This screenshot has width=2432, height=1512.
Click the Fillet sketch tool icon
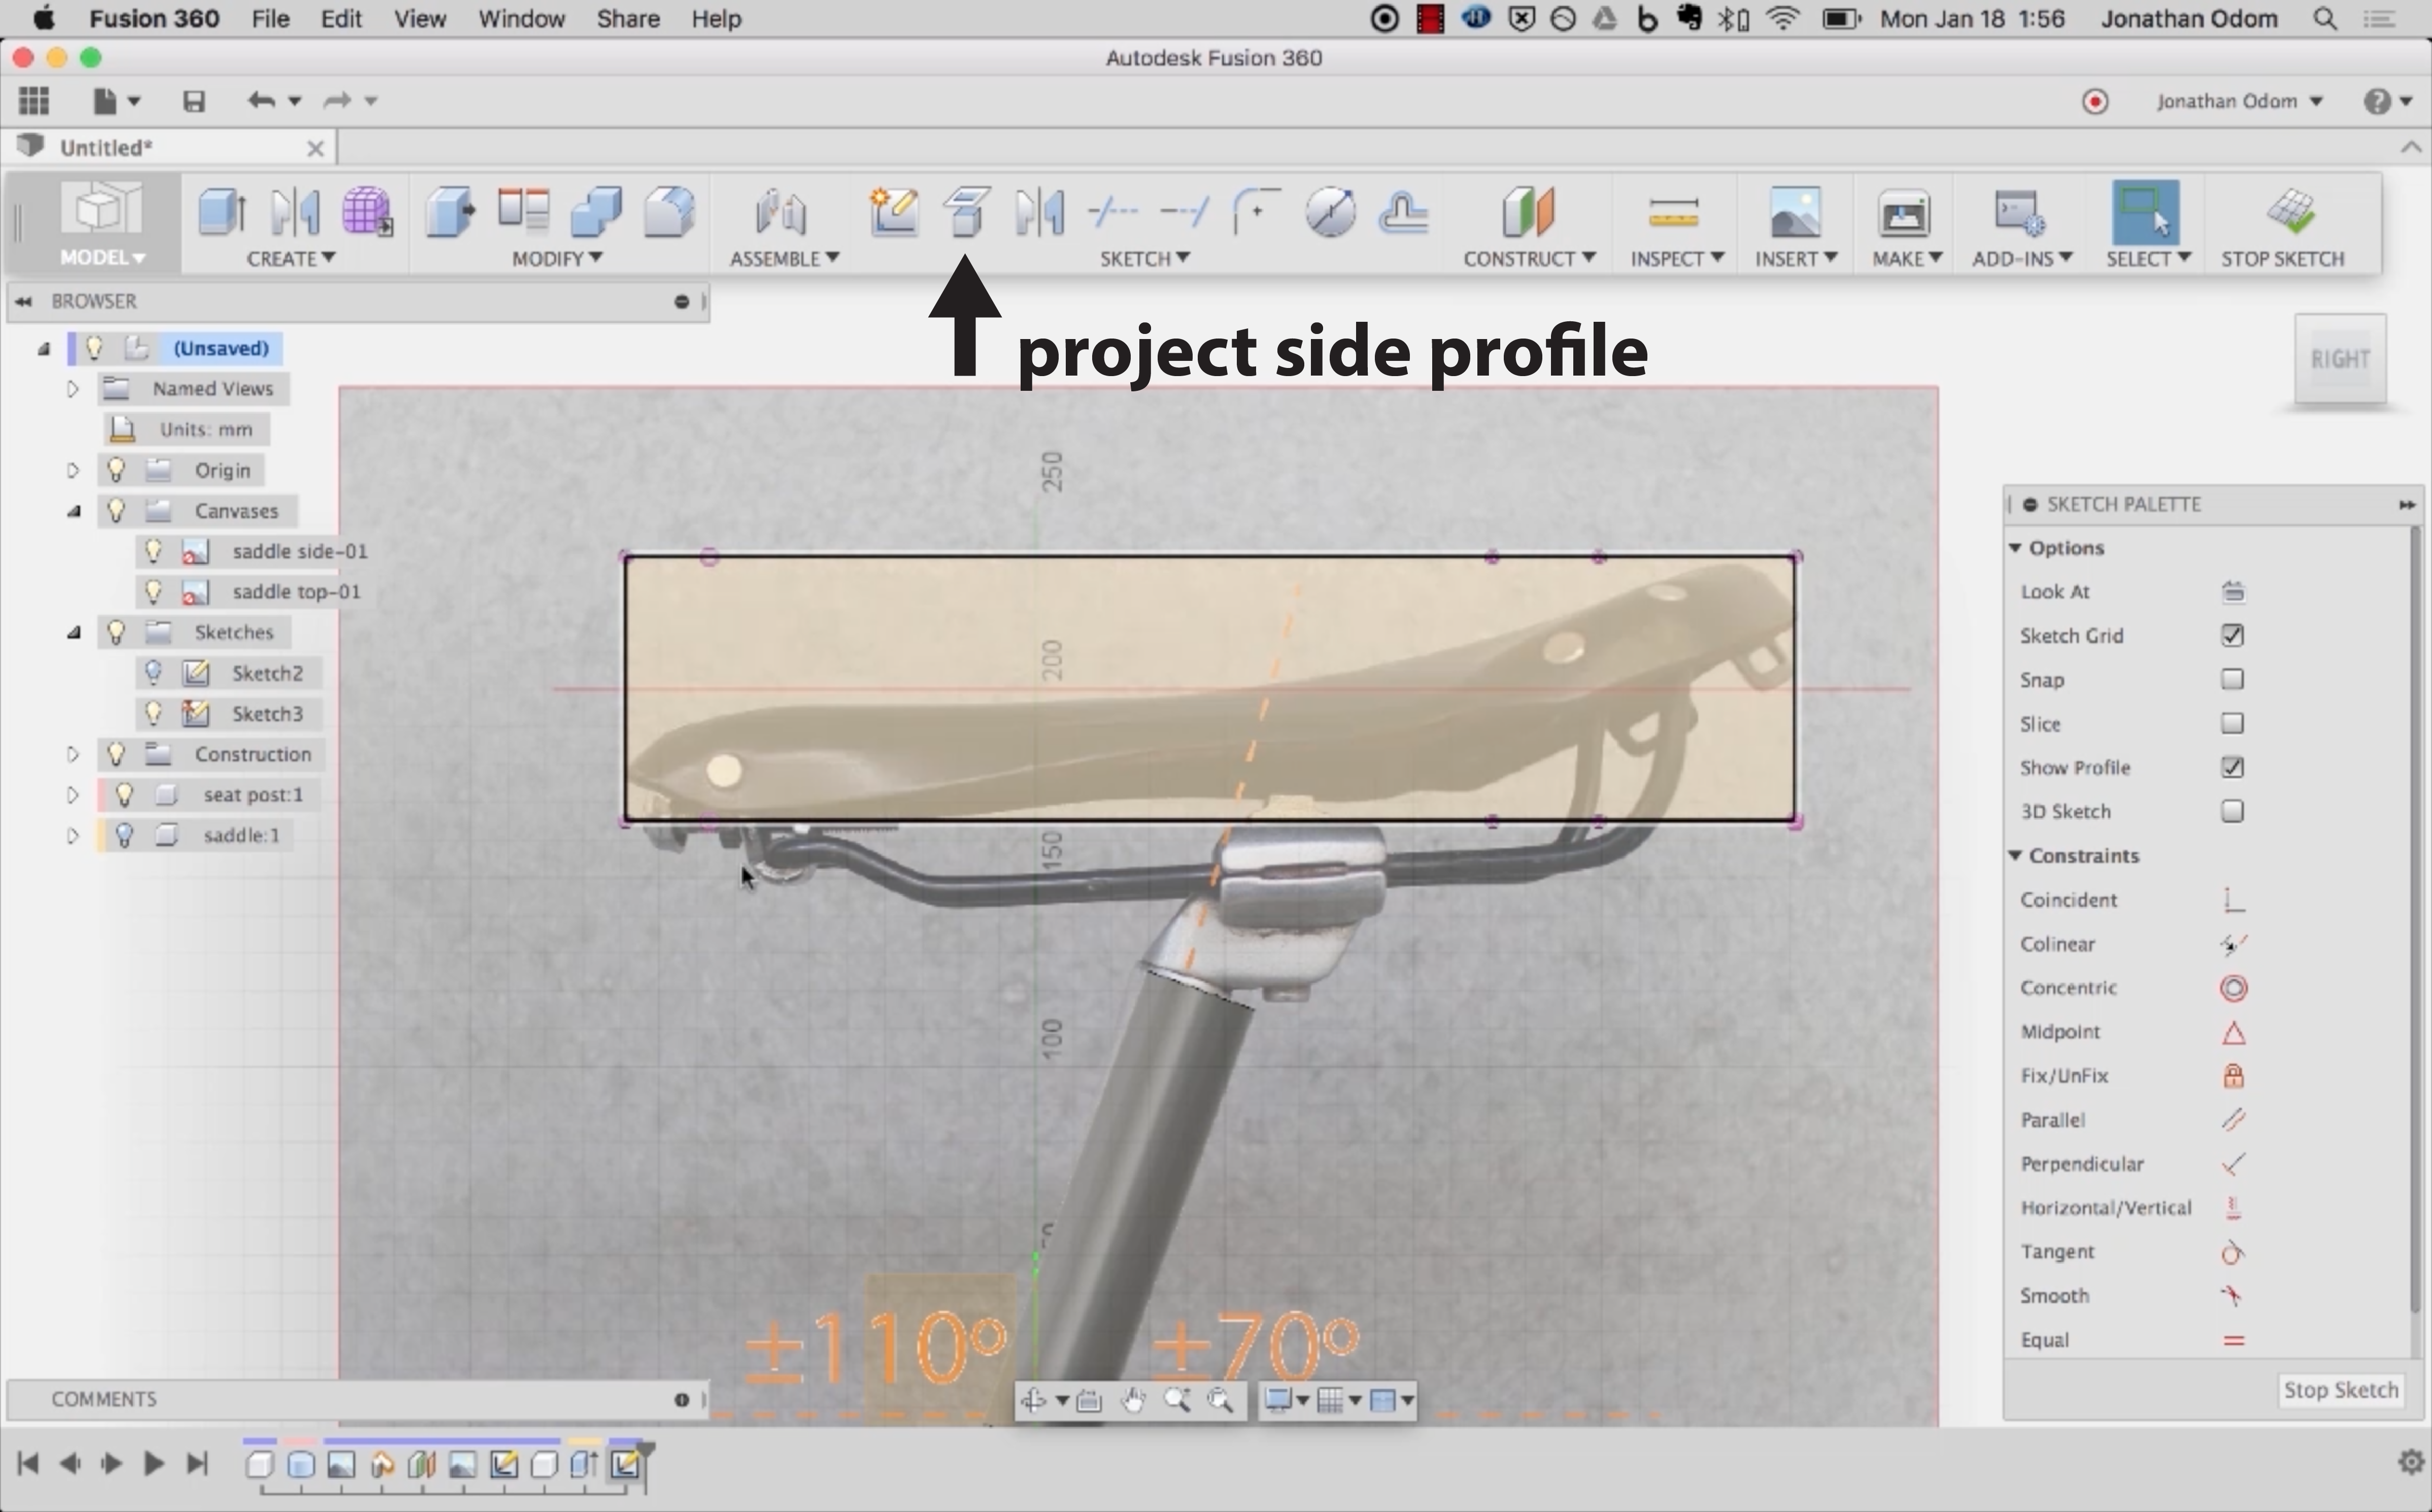click(1256, 212)
